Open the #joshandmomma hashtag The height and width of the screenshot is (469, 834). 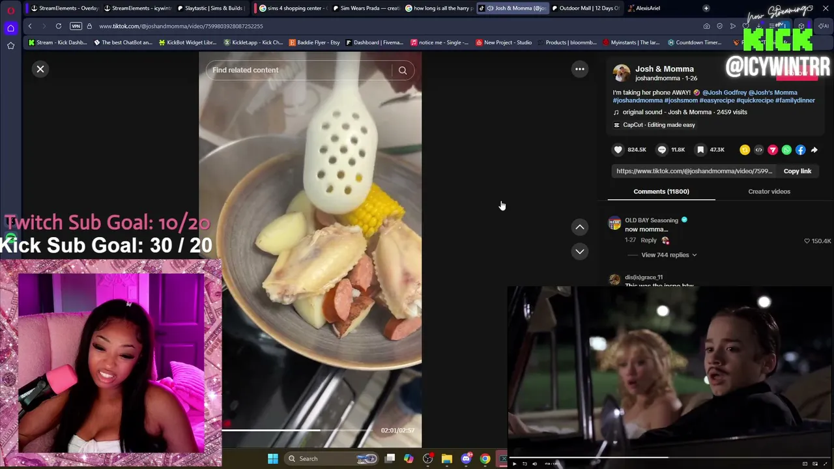(x=637, y=100)
